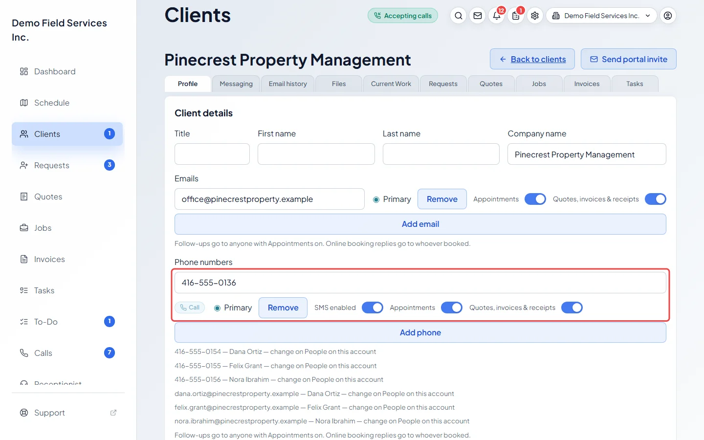Click the Add phone button
The height and width of the screenshot is (440, 704).
click(x=420, y=332)
